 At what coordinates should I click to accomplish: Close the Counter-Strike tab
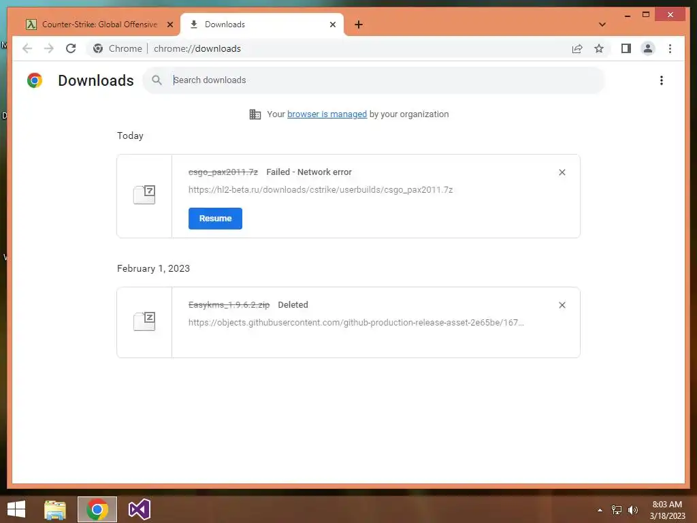pos(169,25)
